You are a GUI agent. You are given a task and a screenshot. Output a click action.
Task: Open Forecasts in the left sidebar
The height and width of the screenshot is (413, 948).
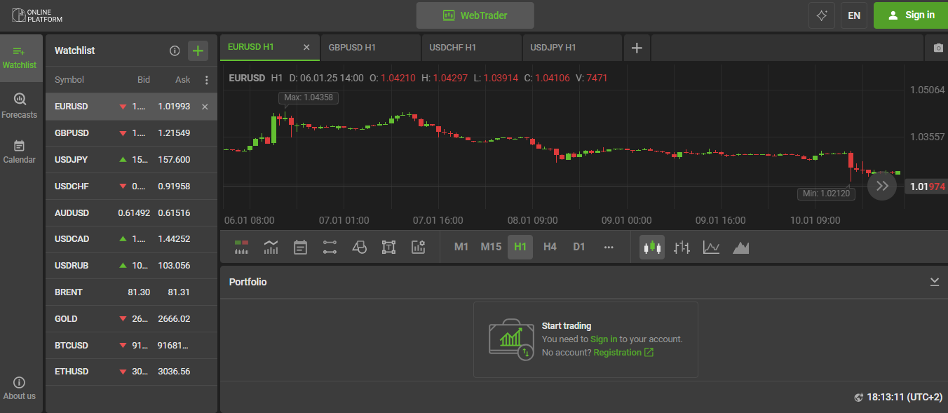tap(20, 105)
